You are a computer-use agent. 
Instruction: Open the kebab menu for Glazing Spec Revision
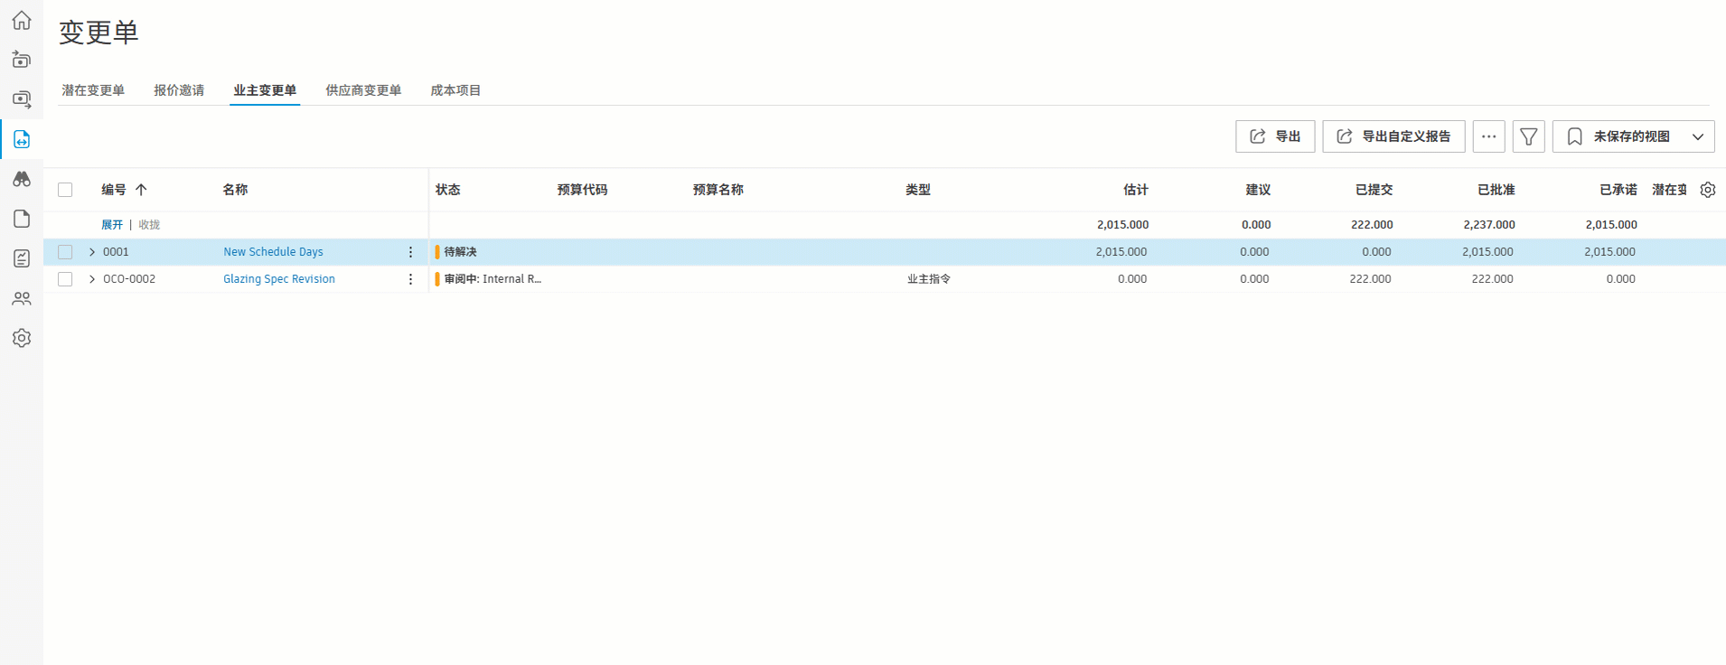(410, 279)
